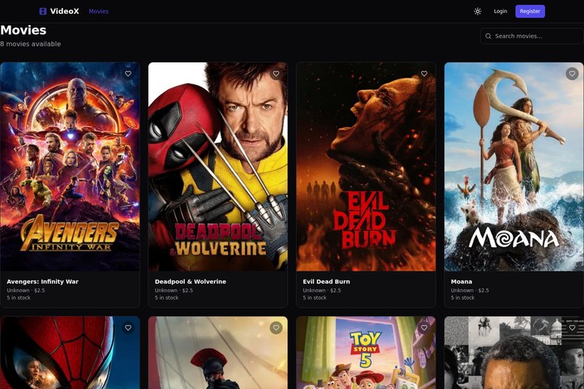Click heart icon on black-and-white collage poster

[572, 327]
